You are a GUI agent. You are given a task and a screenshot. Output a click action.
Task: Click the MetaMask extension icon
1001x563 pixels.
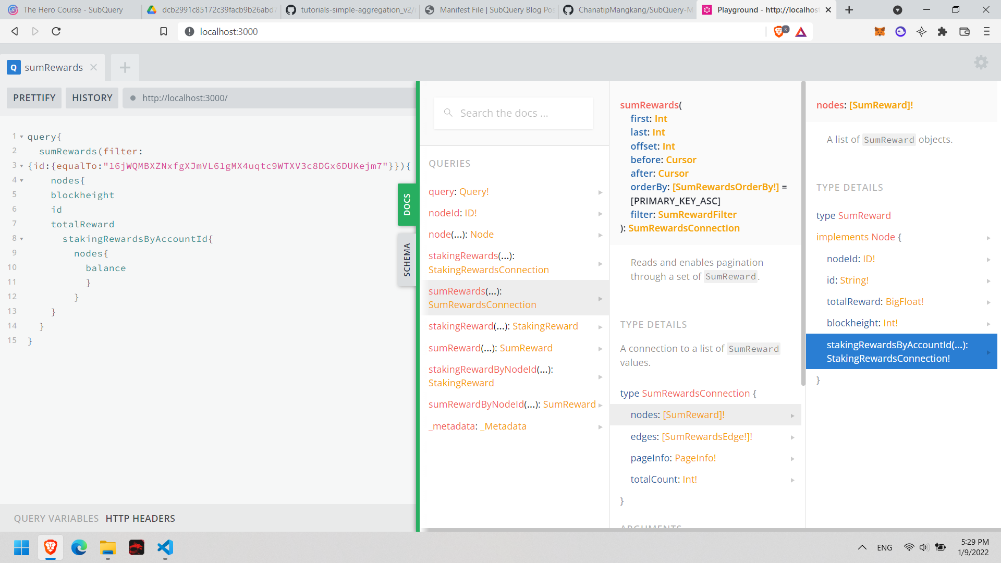click(x=879, y=32)
